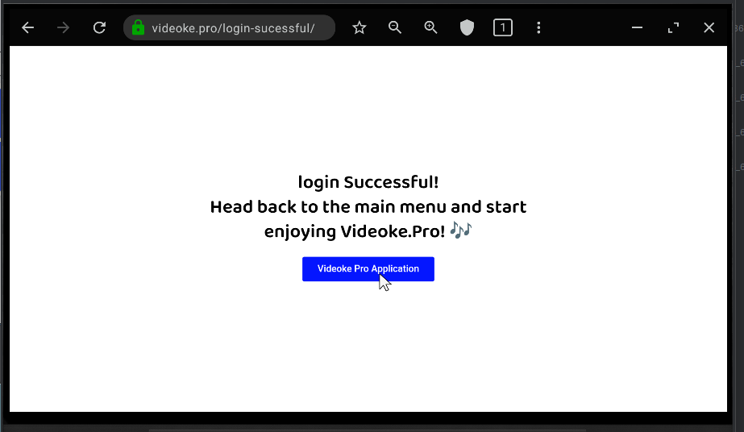The image size is (744, 432).
Task: Click the forward navigation arrow
Action: click(63, 28)
